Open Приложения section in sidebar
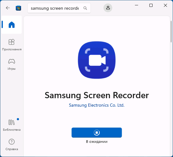 (x=12, y=45)
